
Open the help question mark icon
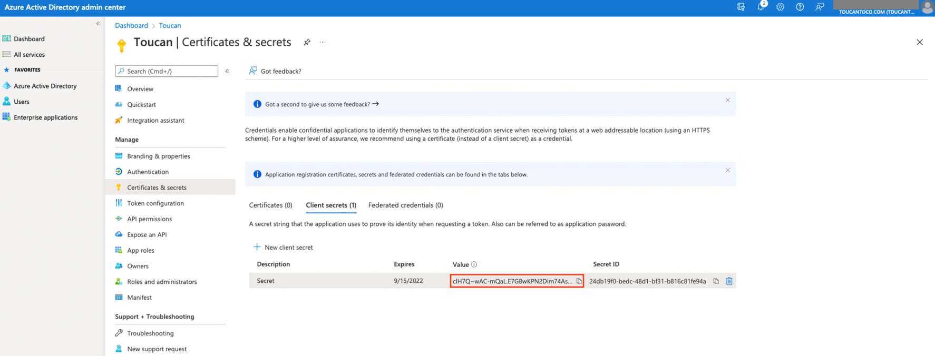800,7
